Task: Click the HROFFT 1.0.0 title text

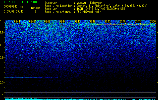Action: 20,2
